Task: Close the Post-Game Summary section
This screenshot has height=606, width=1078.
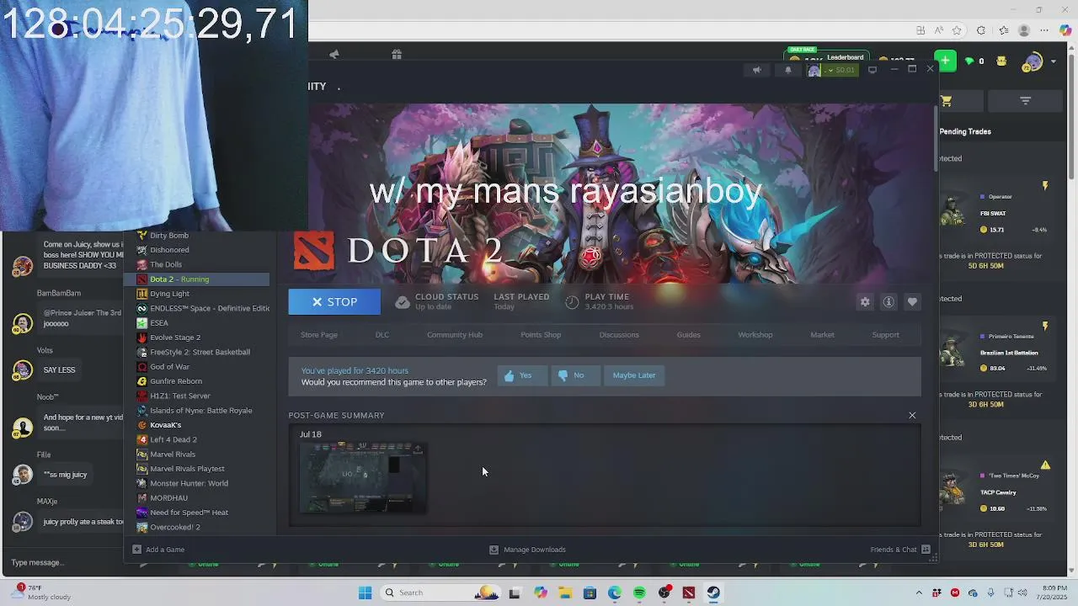Action: pos(912,415)
